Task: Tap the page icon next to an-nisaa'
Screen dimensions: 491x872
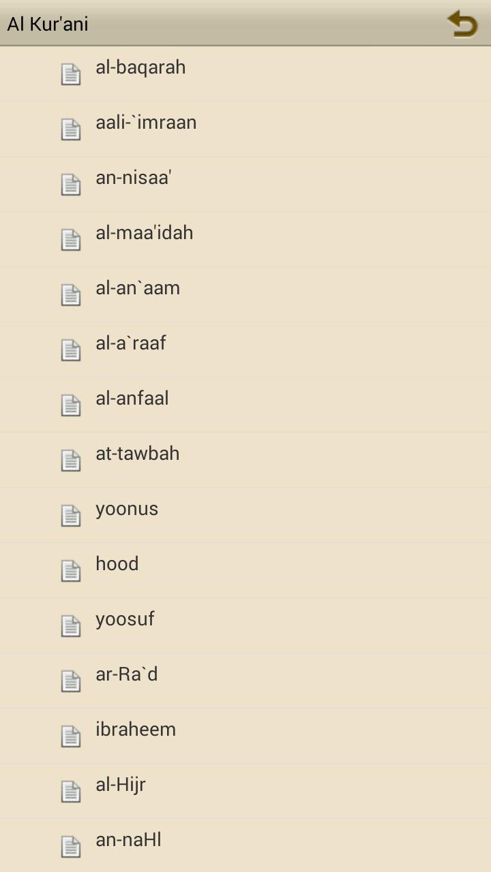Action: click(x=71, y=185)
